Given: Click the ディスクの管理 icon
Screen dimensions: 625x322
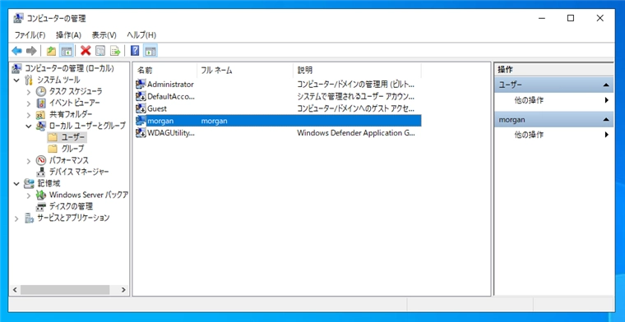Looking at the screenshot, I should tap(41, 206).
